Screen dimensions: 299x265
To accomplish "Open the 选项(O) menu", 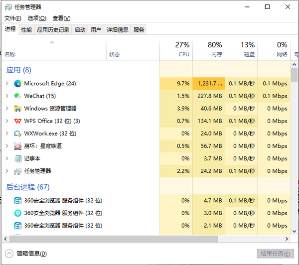I will [x=37, y=18].
